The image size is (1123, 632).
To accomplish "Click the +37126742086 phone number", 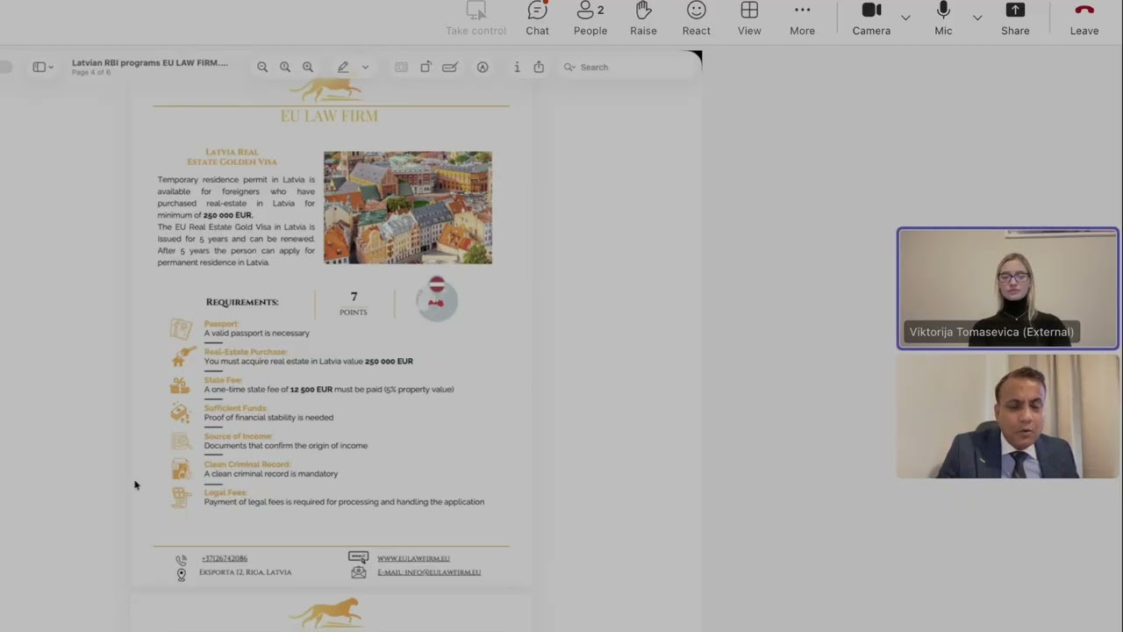I will pos(225,558).
